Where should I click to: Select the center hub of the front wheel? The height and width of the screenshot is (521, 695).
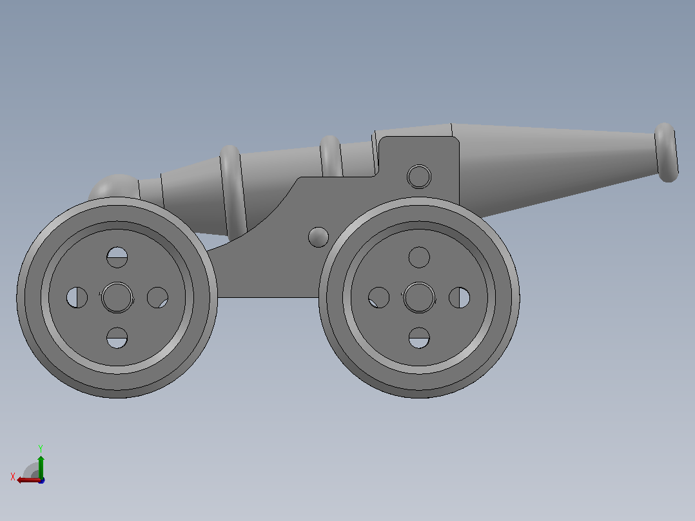tap(419, 297)
